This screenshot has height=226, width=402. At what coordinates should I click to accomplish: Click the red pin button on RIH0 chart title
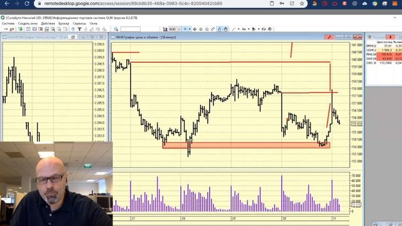click(329, 37)
